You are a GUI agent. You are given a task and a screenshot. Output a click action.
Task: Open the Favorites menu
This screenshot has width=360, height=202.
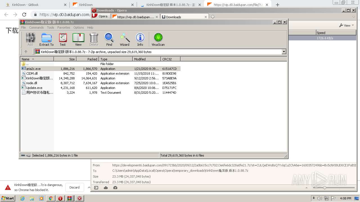(x=64, y=27)
